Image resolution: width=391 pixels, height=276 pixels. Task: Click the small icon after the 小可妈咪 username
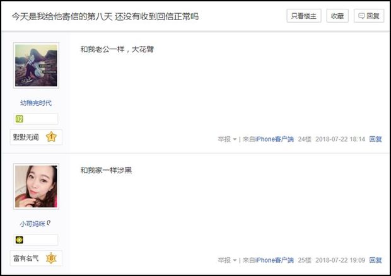click(49, 223)
